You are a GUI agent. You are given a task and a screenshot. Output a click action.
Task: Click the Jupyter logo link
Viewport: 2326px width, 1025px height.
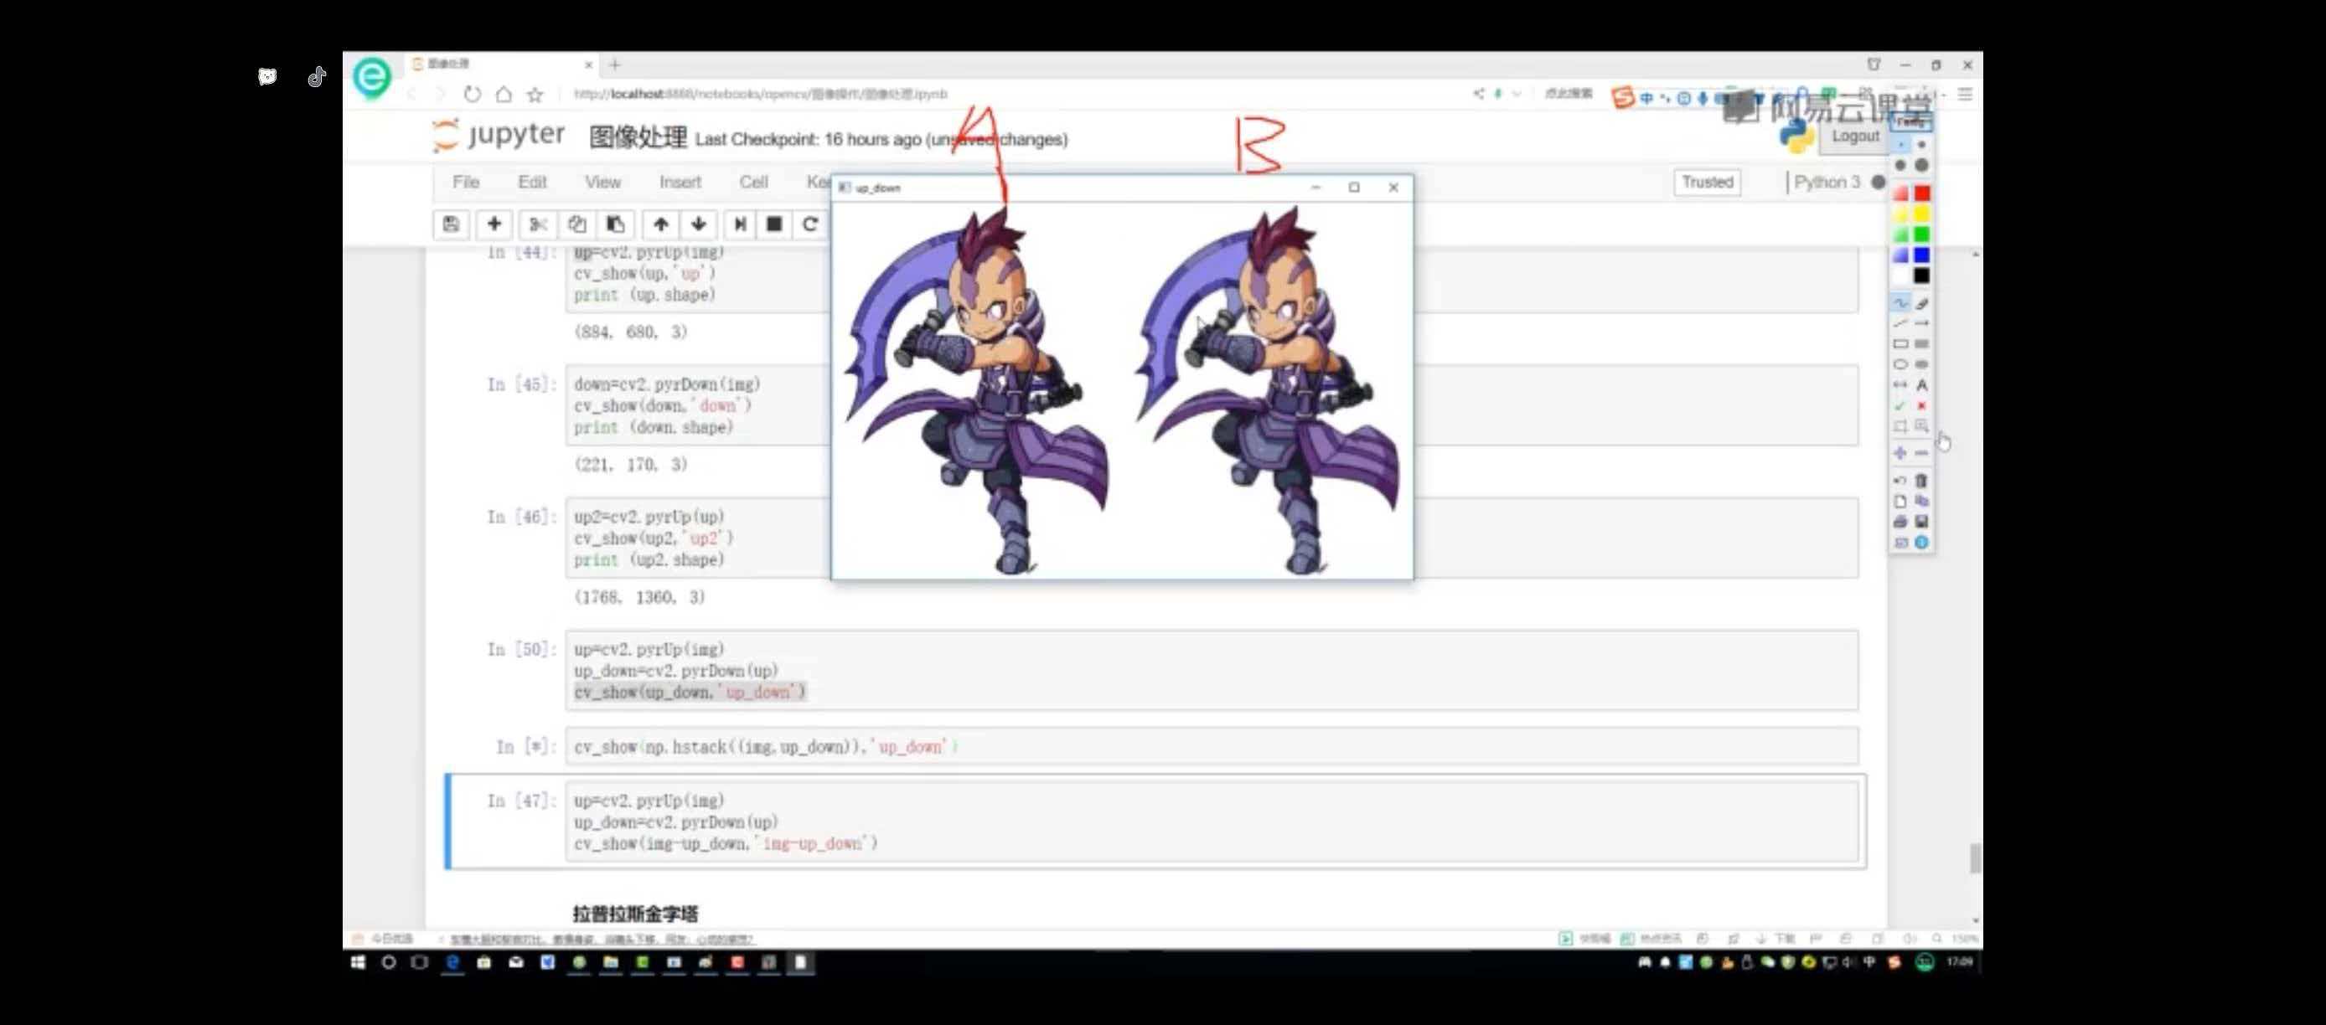499,136
